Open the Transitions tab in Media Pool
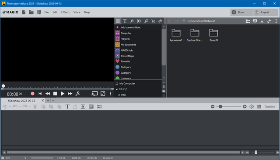This screenshot has width=280, height=160. [x=139, y=21]
